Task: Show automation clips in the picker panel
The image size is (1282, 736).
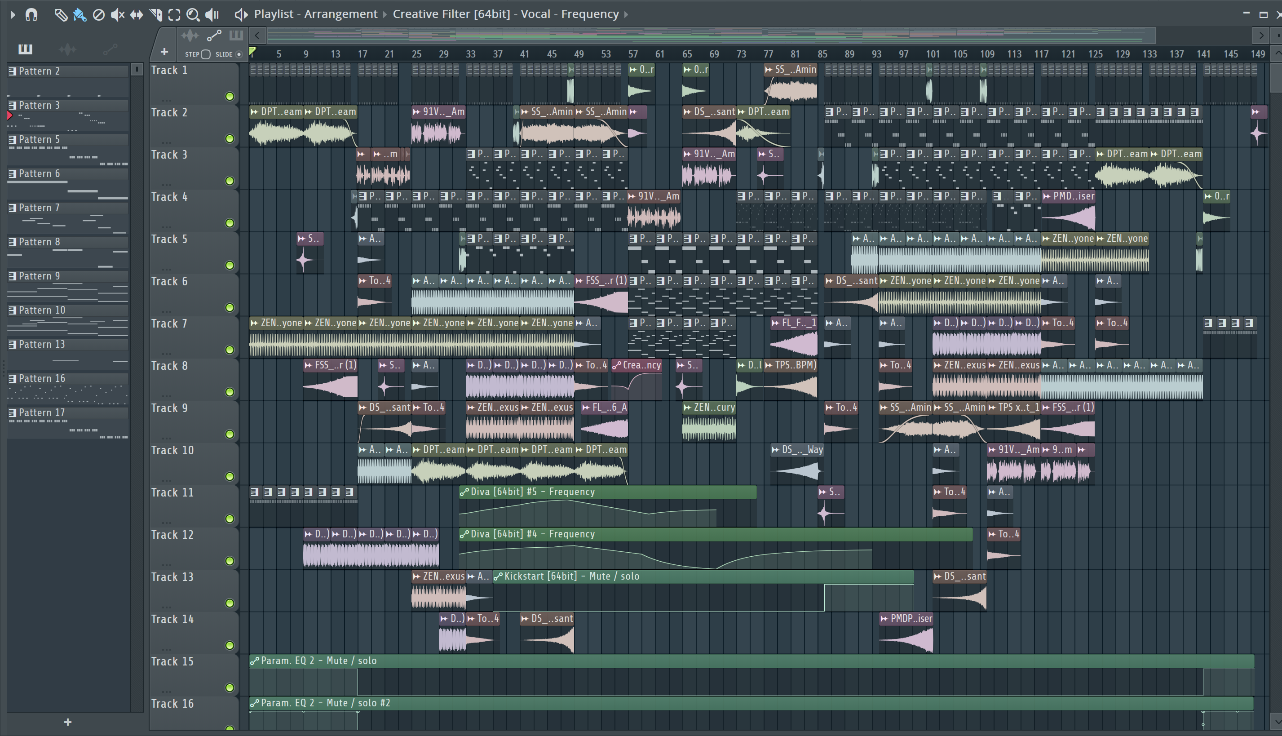Action: [110, 49]
